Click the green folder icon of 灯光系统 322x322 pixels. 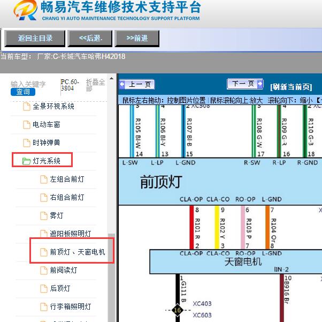(x=26, y=161)
